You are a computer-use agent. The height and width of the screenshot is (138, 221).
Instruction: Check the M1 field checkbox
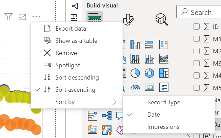[x=197, y=39]
